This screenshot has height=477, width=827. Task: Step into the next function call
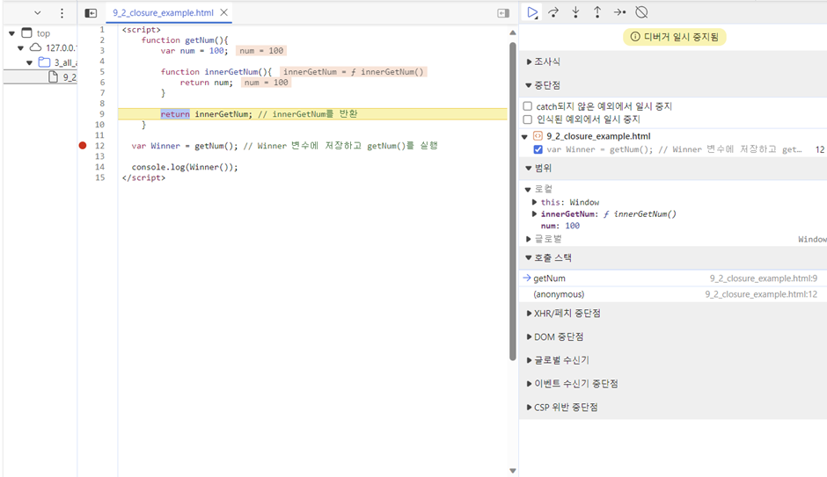click(575, 12)
